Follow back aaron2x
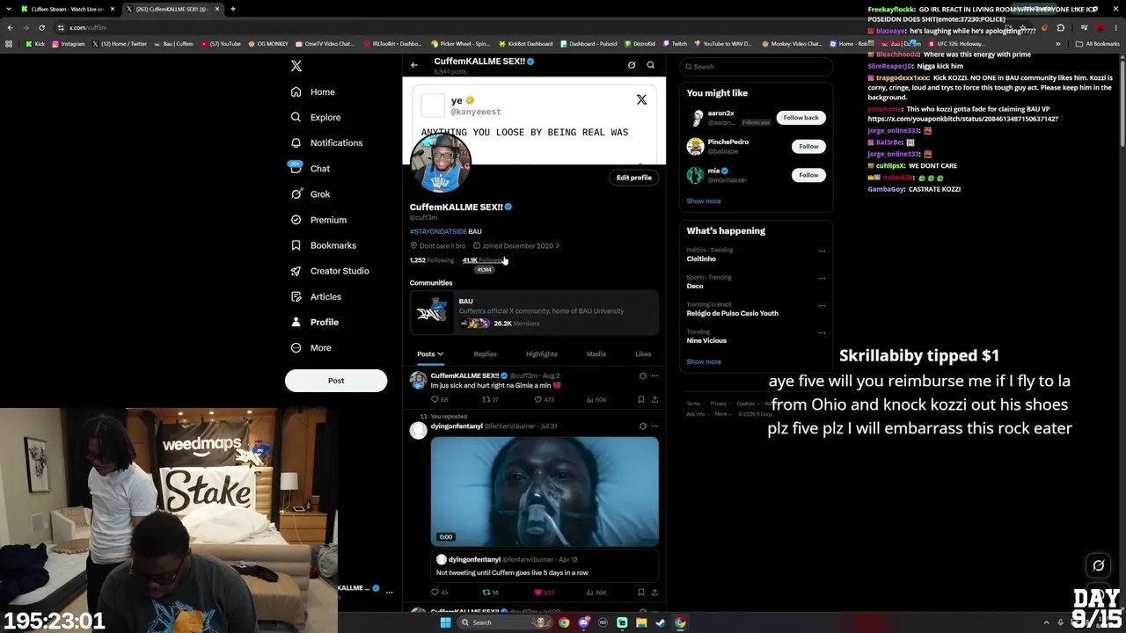Screen dimensions: 1126x633 click(x=801, y=118)
